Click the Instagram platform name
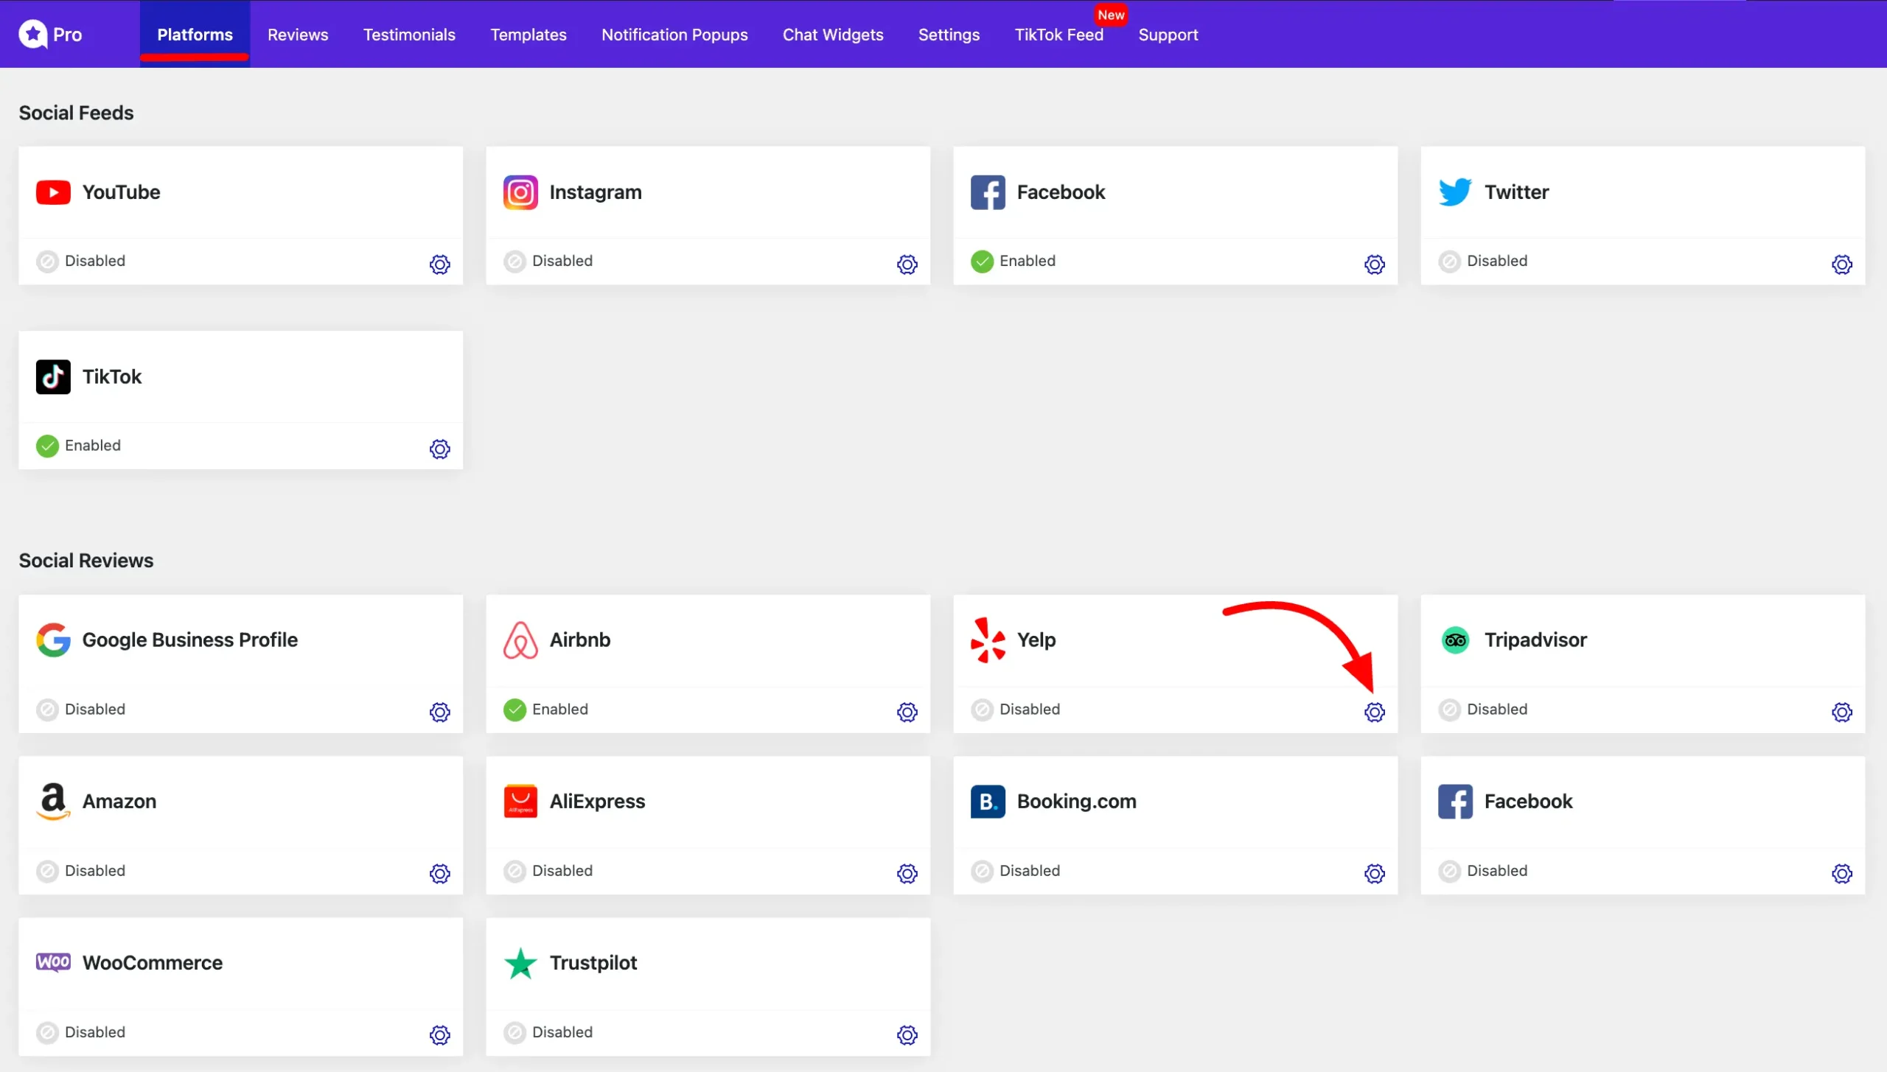The height and width of the screenshot is (1072, 1887). point(596,192)
